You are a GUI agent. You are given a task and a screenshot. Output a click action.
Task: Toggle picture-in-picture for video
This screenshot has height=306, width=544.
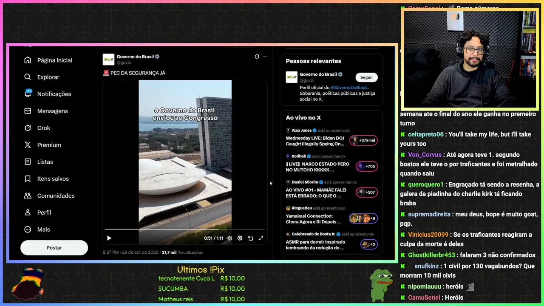[x=250, y=238]
